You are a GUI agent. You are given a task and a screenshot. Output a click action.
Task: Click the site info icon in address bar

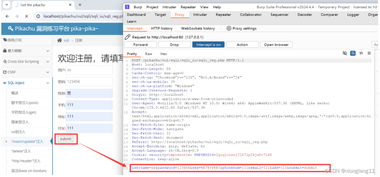tap(38, 16)
